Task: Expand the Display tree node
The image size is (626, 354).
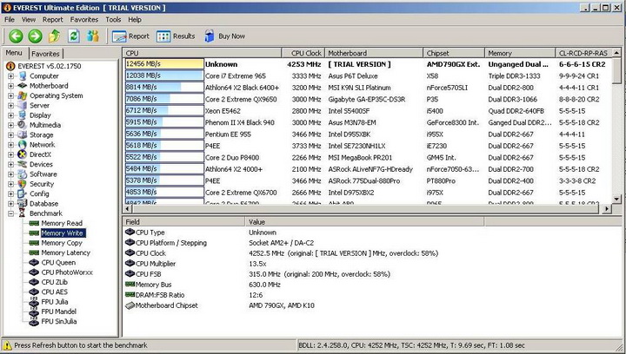Action: (x=10, y=115)
